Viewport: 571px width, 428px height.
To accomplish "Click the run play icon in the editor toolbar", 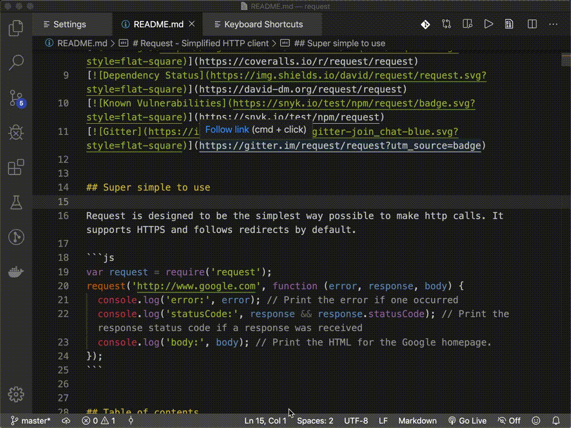I will 488,25.
